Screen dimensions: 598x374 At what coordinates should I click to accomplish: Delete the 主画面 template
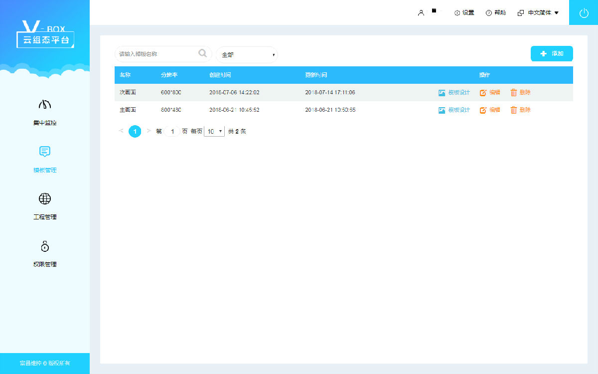coord(520,110)
